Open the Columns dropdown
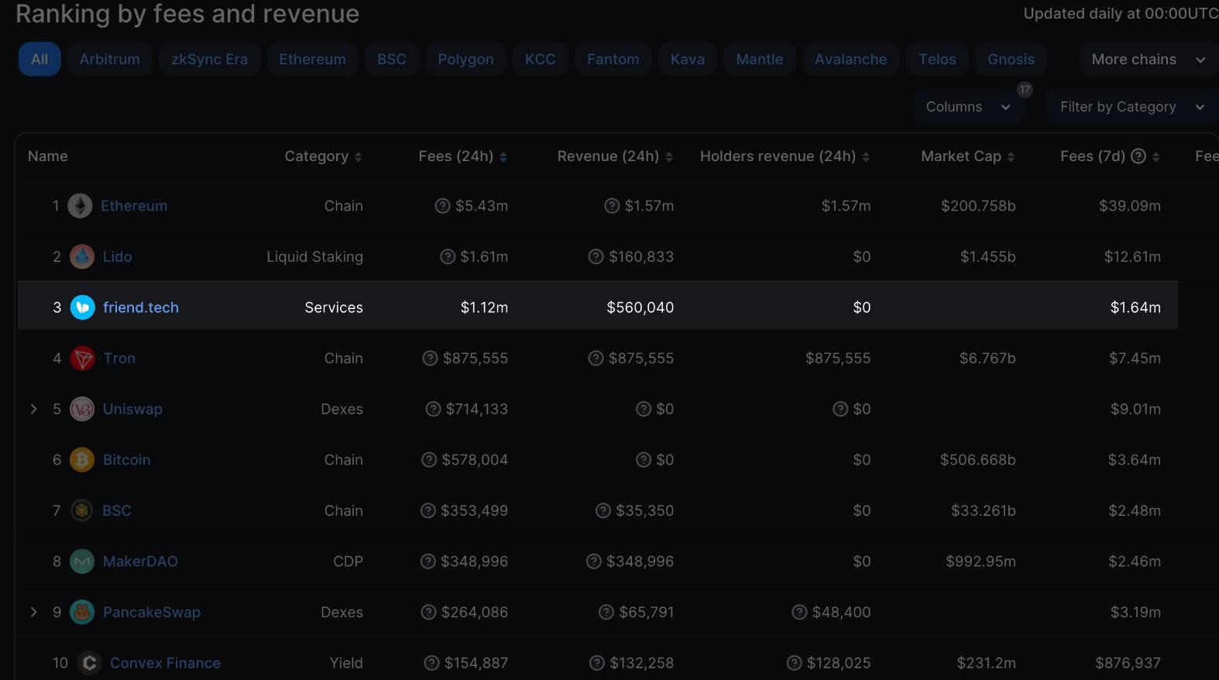The height and width of the screenshot is (680, 1219). 968,107
